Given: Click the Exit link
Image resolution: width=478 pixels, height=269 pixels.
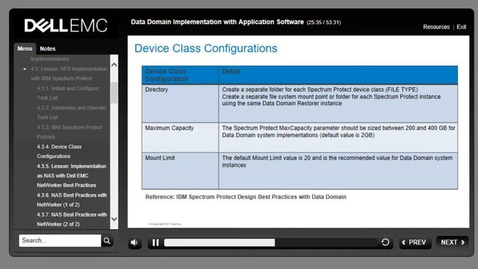Looking at the screenshot, I should pyautogui.click(x=462, y=27).
